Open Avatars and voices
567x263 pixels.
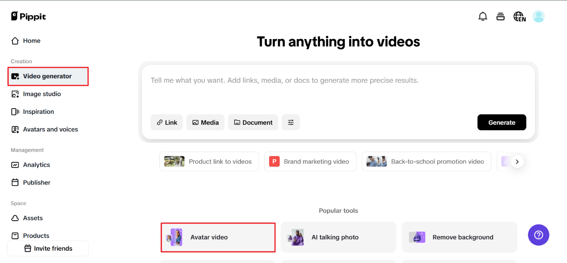(x=51, y=129)
